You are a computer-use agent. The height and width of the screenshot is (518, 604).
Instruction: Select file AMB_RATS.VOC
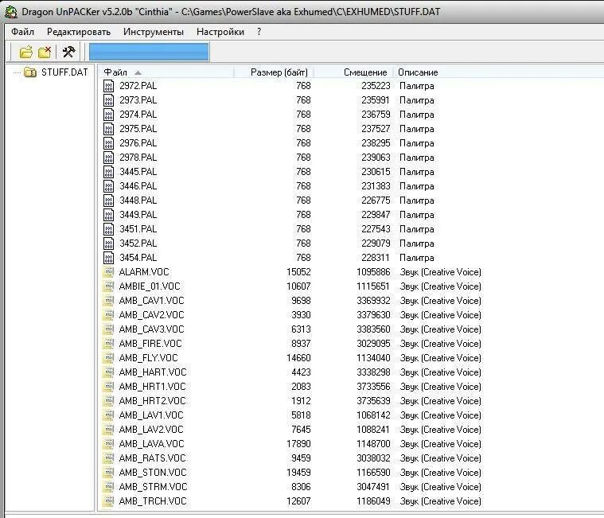[x=152, y=458]
